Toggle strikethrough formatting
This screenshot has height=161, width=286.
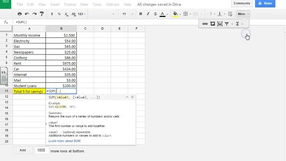point(155,14)
